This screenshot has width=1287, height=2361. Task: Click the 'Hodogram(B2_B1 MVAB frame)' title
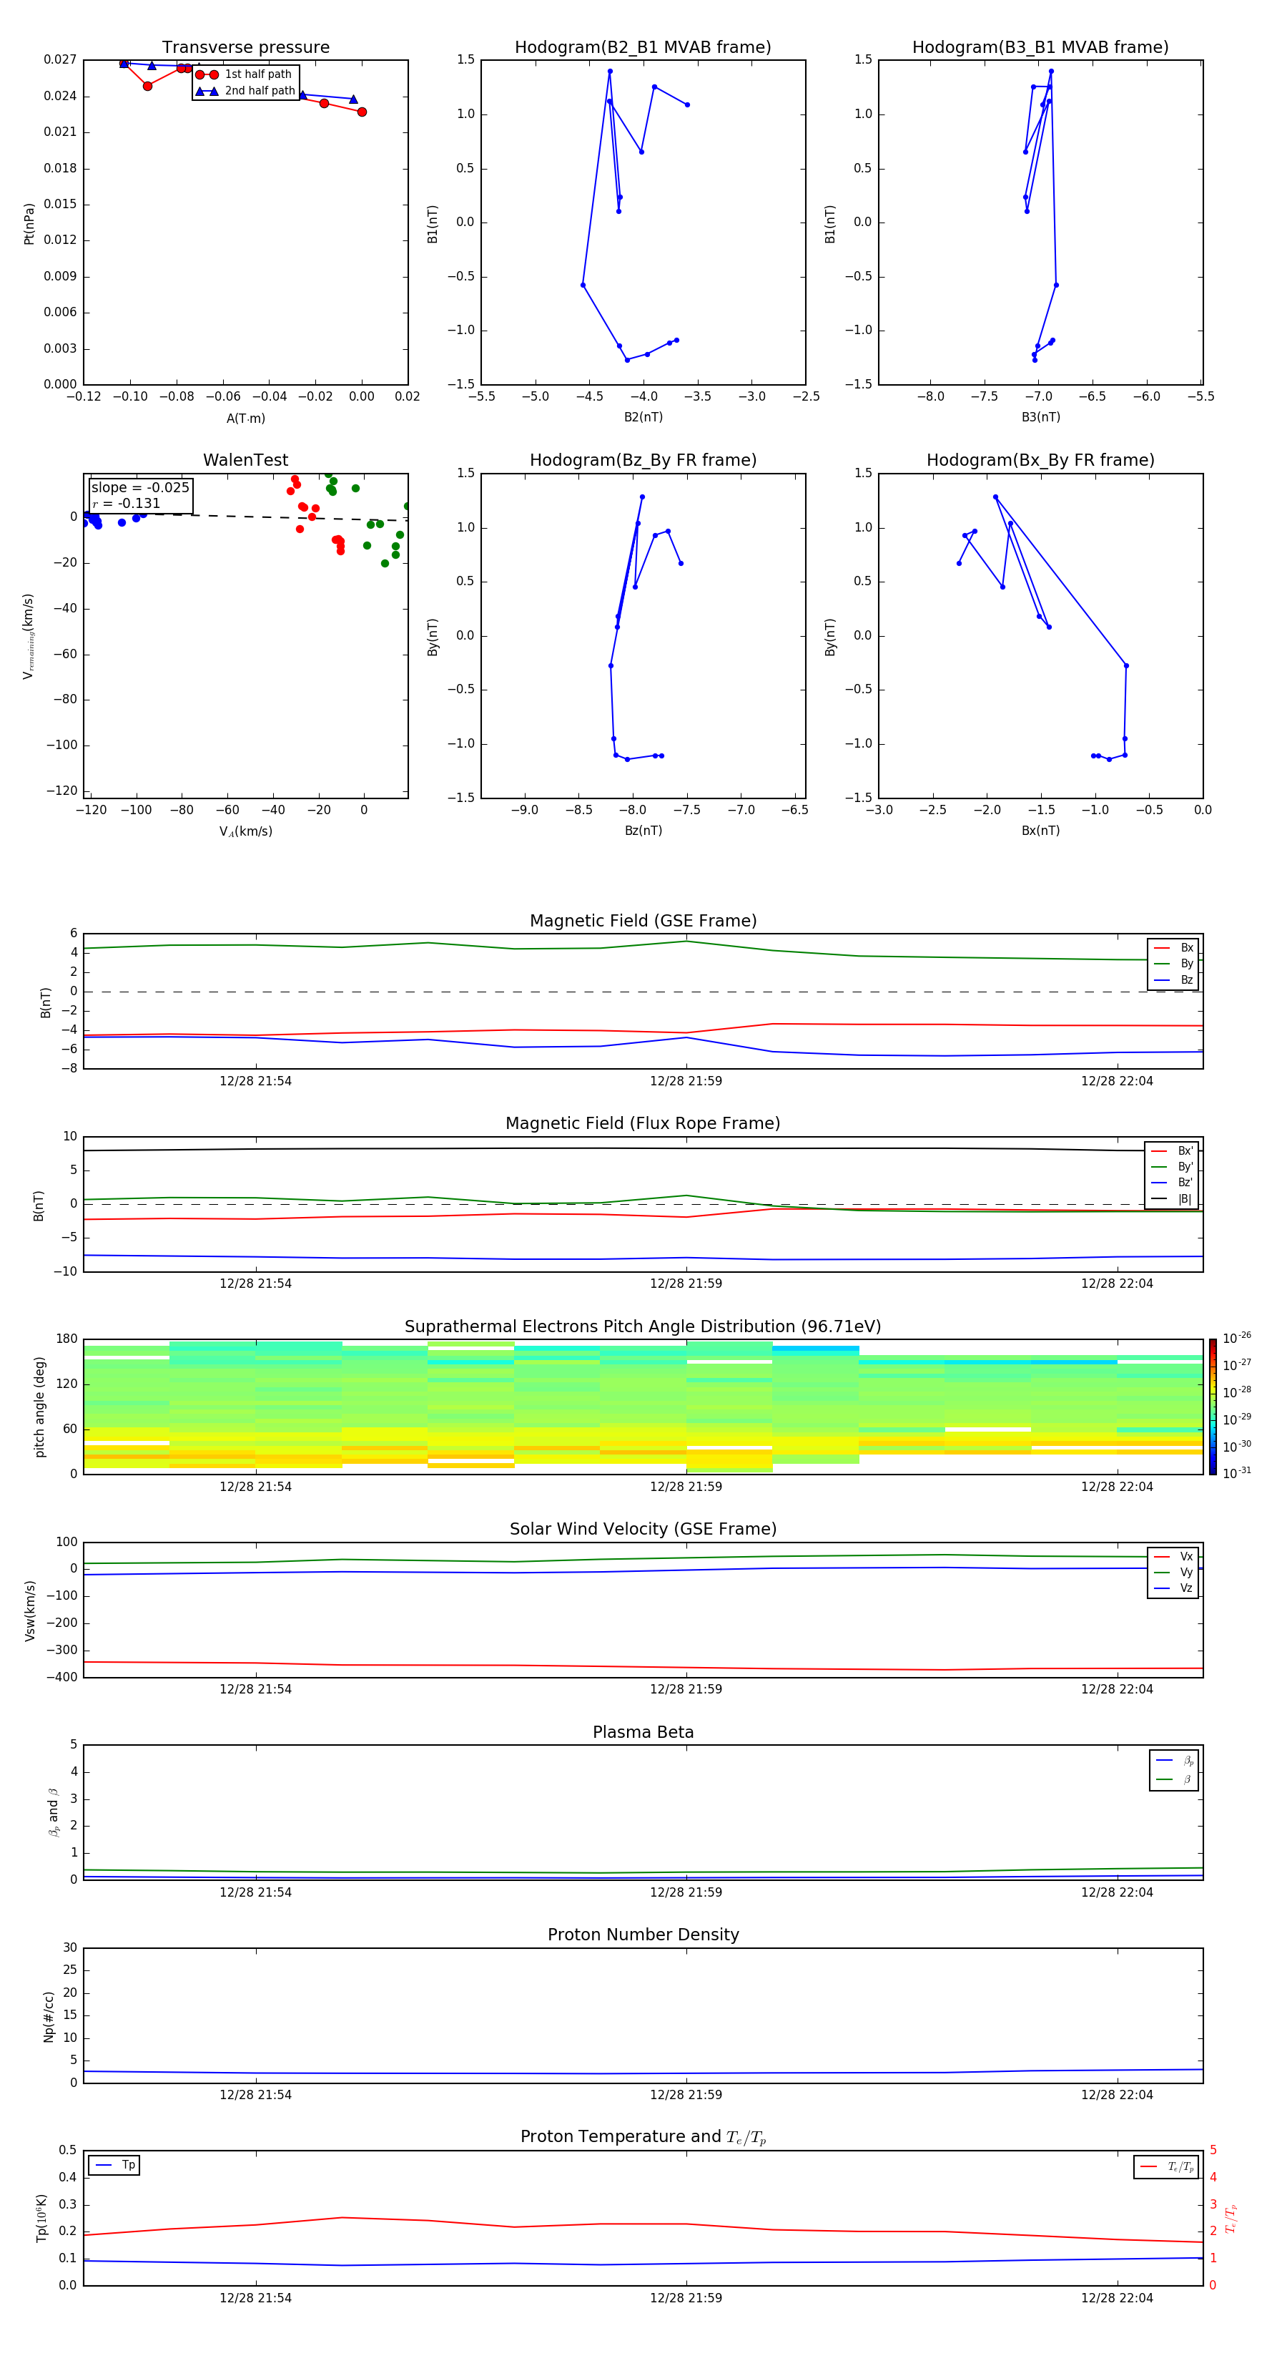click(x=643, y=48)
